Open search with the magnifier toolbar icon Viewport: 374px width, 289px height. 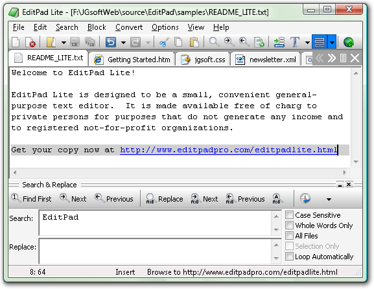(x=214, y=42)
